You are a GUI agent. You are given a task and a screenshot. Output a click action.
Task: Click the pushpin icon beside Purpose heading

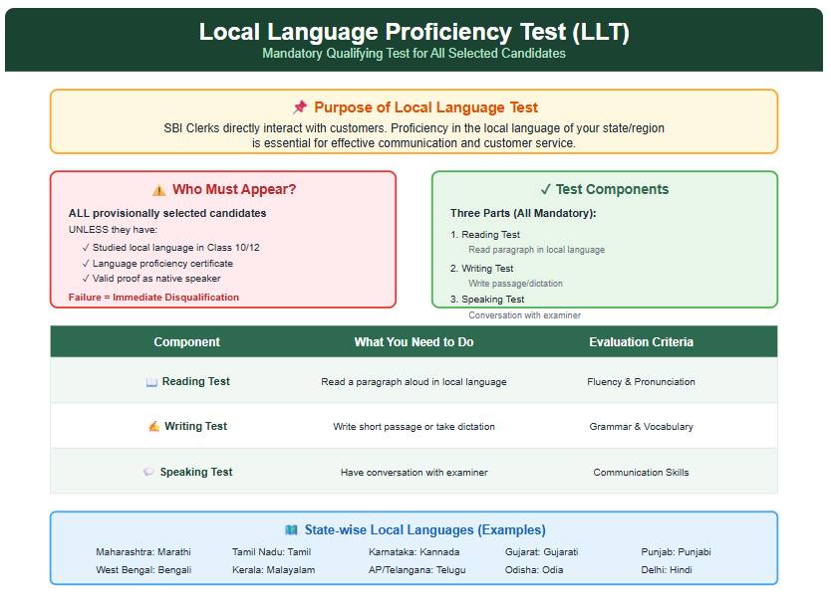(x=300, y=107)
